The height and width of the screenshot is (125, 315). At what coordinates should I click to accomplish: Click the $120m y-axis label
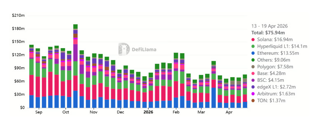[18, 55]
